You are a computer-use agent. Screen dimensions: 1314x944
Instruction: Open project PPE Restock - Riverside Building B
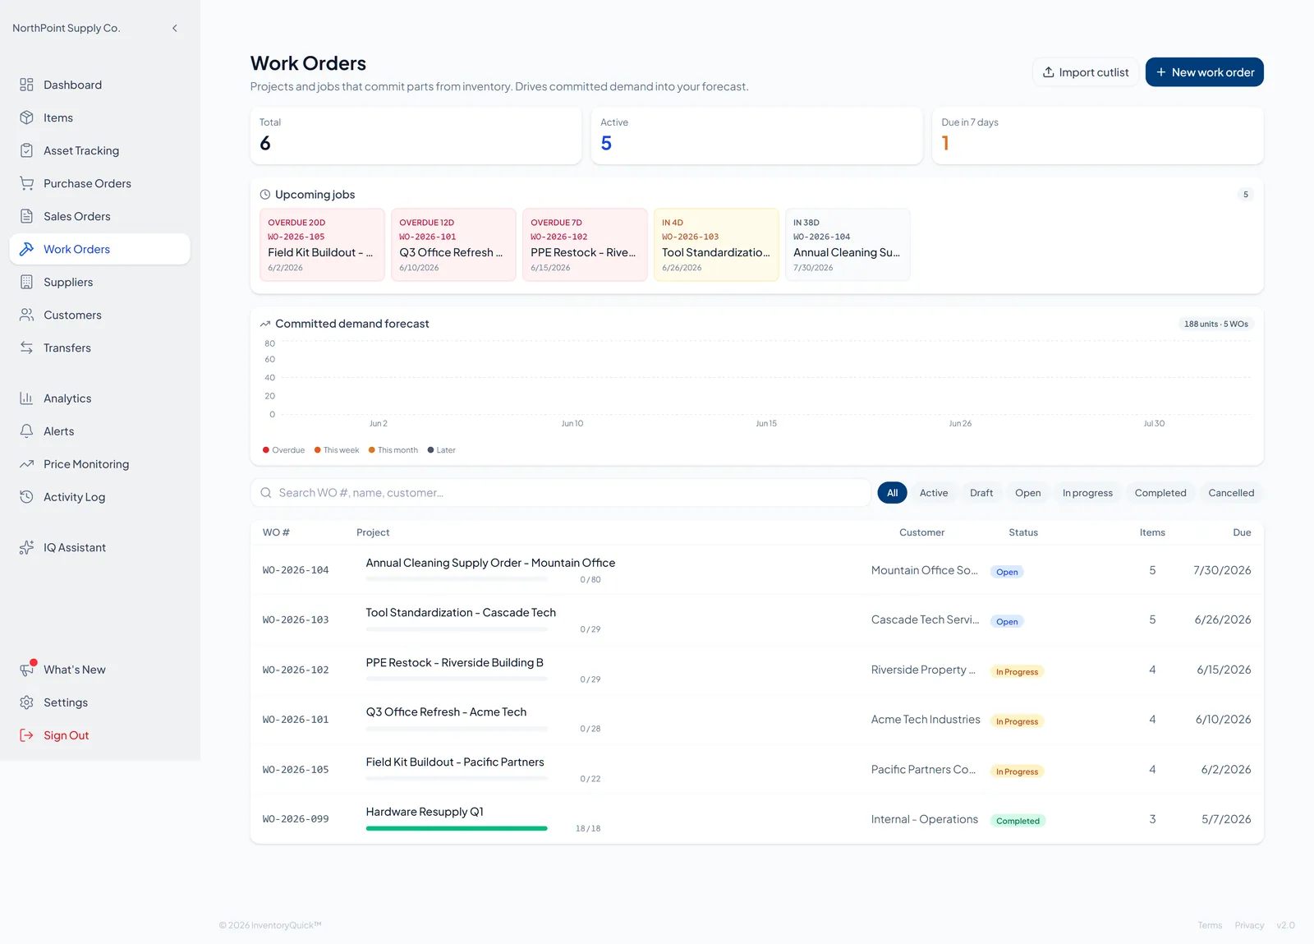(x=454, y=663)
